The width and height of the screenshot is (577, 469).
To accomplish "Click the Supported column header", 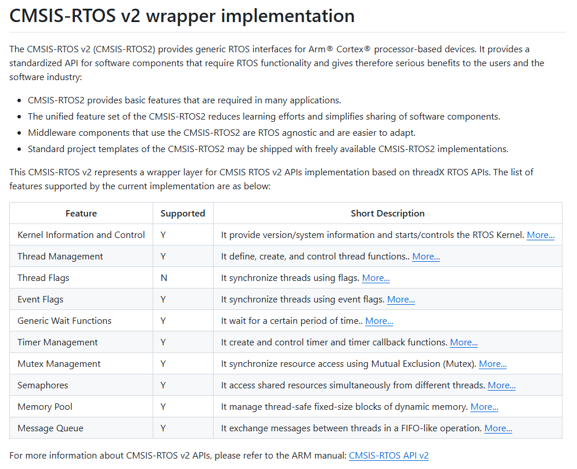I will click(x=183, y=214).
